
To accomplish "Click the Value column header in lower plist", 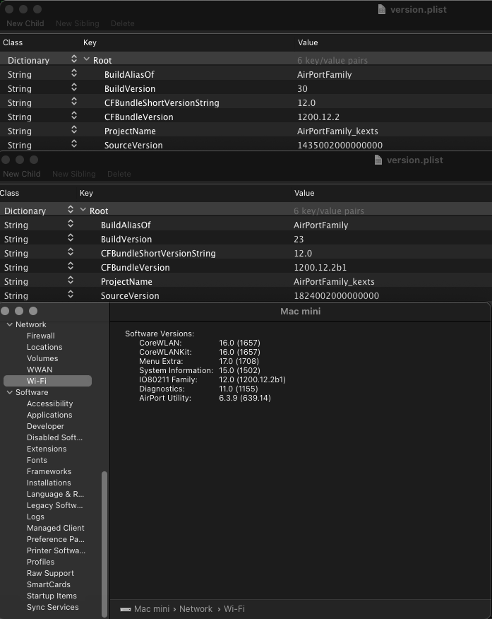I will click(304, 193).
